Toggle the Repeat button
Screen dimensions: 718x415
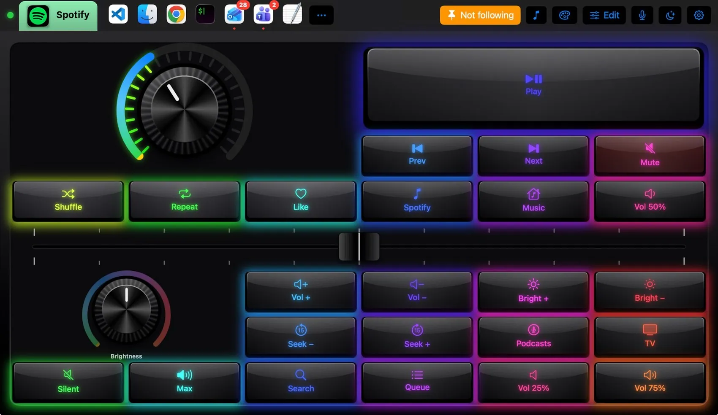pyautogui.click(x=185, y=201)
